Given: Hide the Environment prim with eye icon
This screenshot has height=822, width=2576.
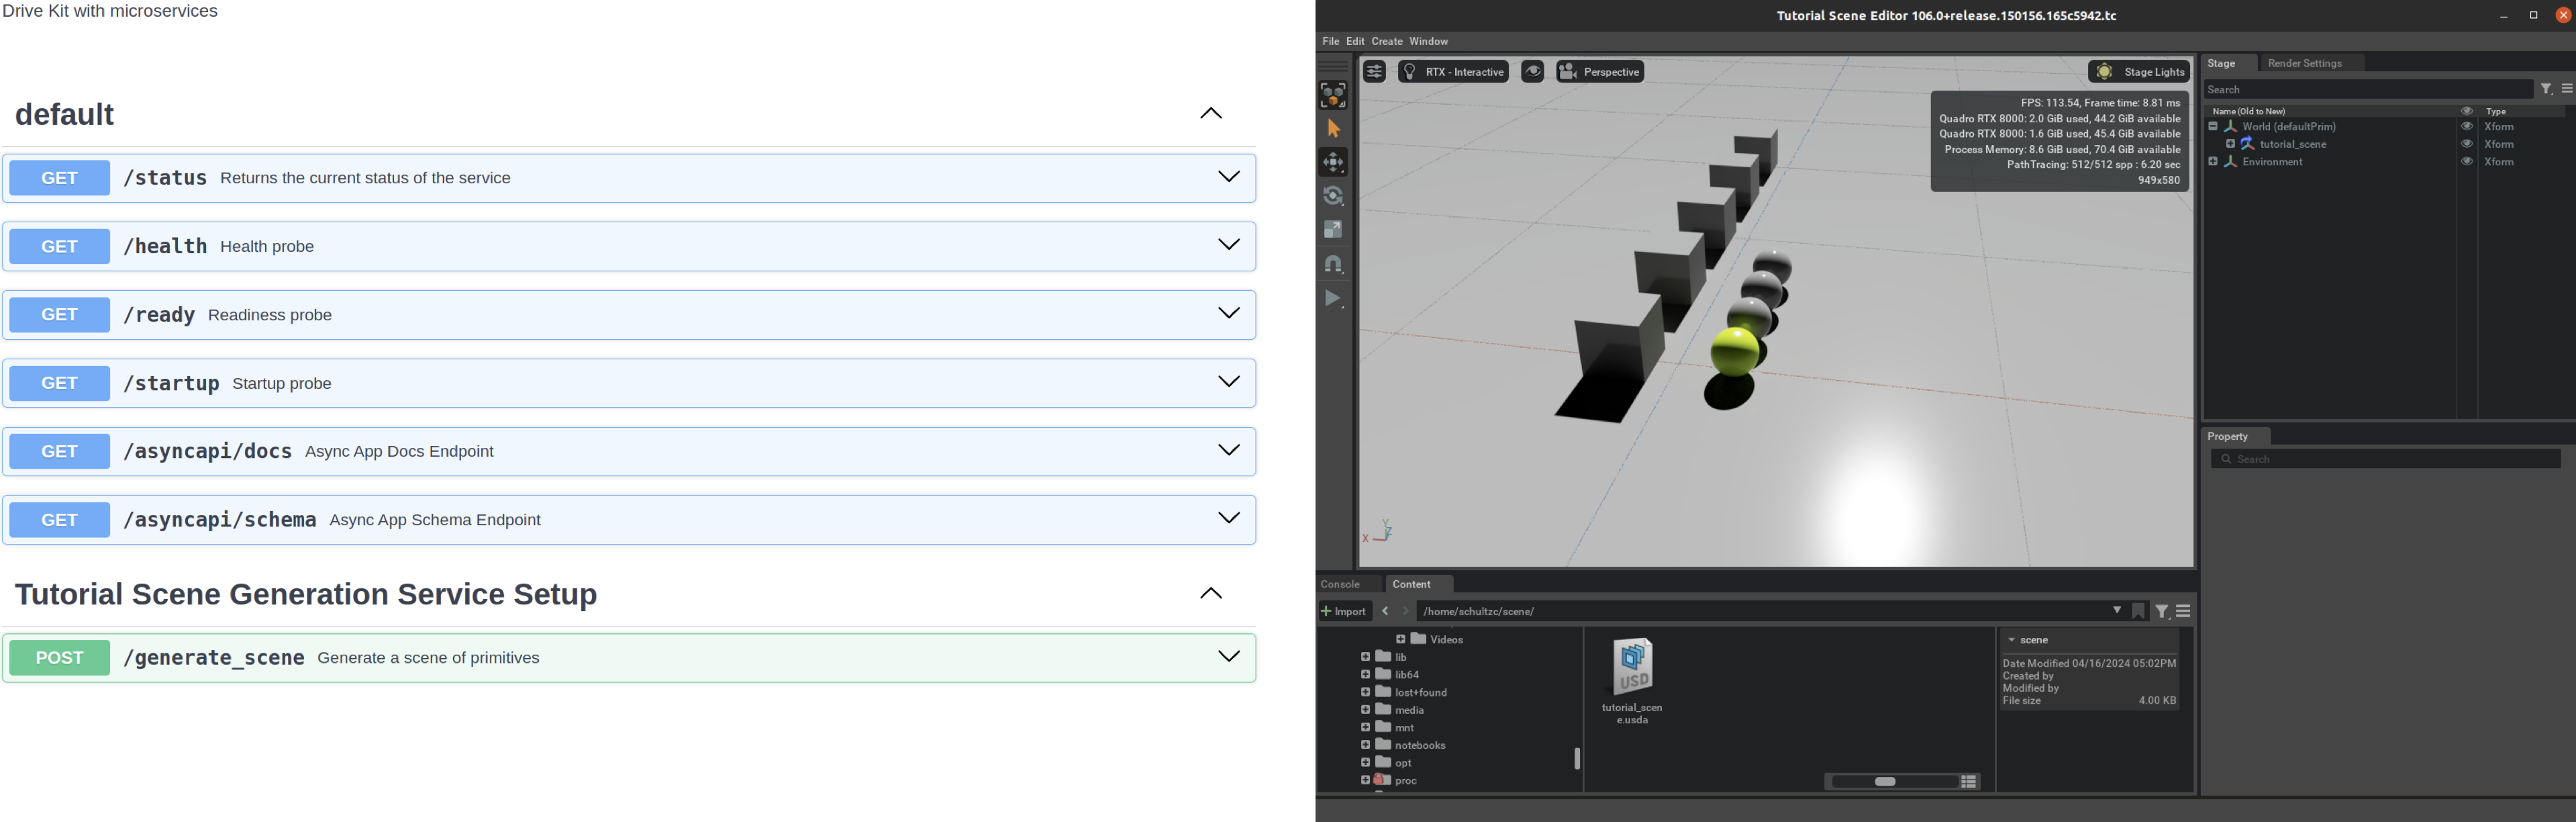Looking at the screenshot, I should point(2466,162).
